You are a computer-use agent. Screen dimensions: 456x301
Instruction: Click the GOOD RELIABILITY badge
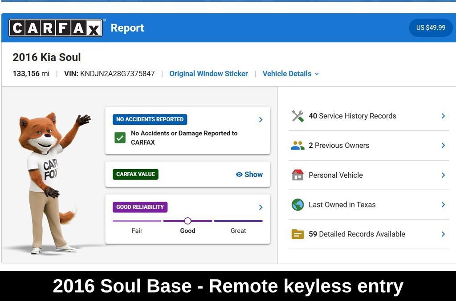pos(140,207)
